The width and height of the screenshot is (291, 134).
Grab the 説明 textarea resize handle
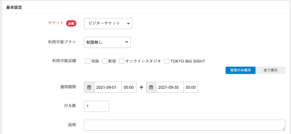[283, 128]
